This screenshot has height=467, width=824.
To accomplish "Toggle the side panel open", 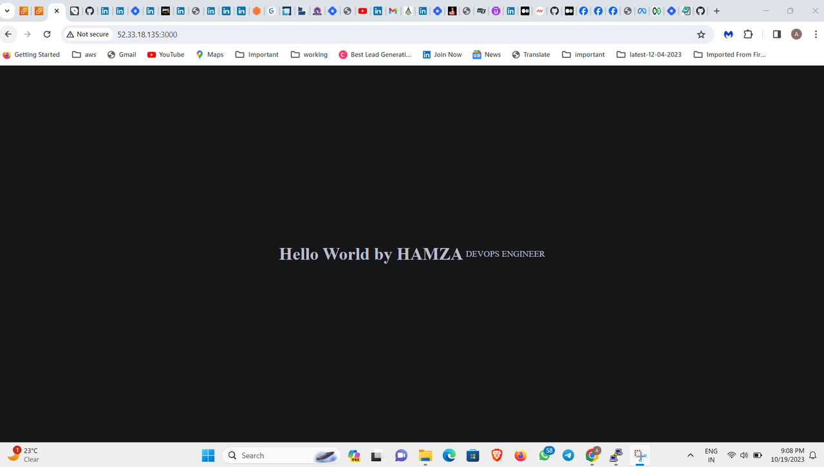I will 776,34.
